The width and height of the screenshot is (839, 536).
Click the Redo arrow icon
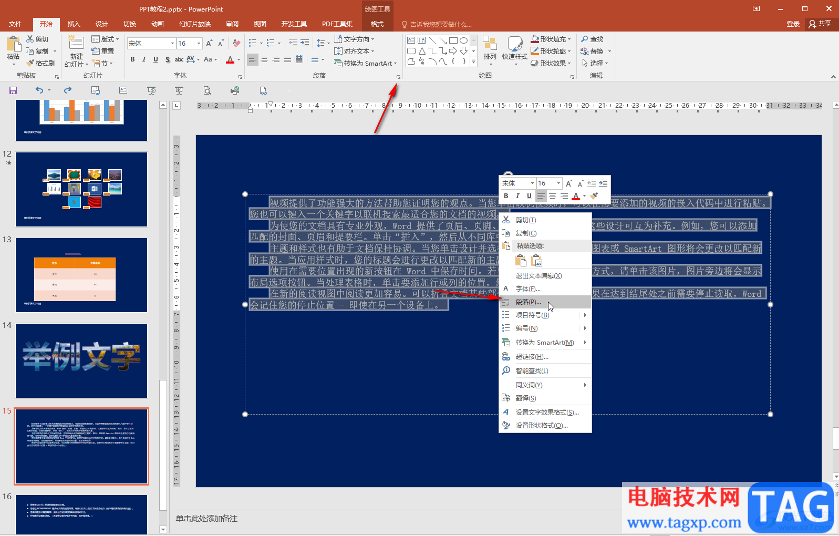pyautogui.click(x=67, y=90)
